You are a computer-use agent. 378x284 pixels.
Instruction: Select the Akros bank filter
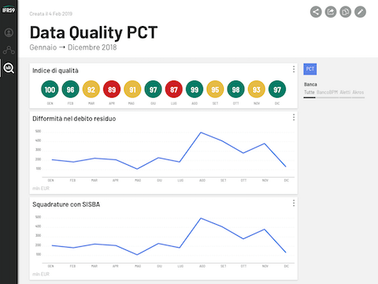(358, 92)
